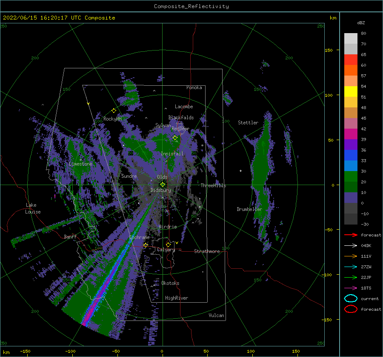Click the asterisk marker above Limestone label
Viewport: 383px width, 357px height.
(81, 160)
